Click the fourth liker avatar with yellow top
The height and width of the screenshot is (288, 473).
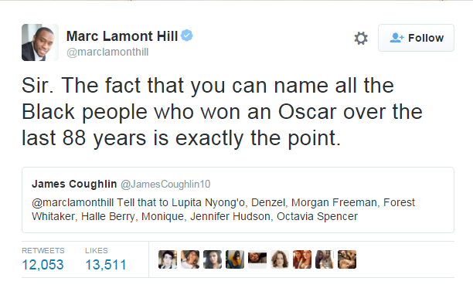click(x=235, y=259)
